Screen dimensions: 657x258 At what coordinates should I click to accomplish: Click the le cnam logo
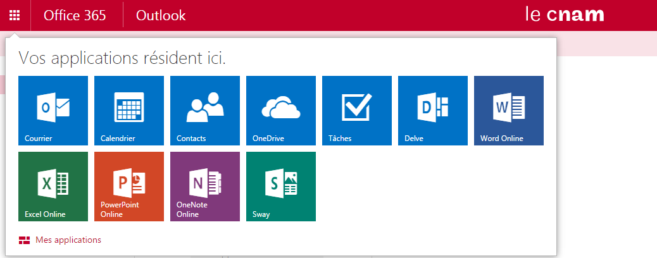pyautogui.click(x=565, y=15)
